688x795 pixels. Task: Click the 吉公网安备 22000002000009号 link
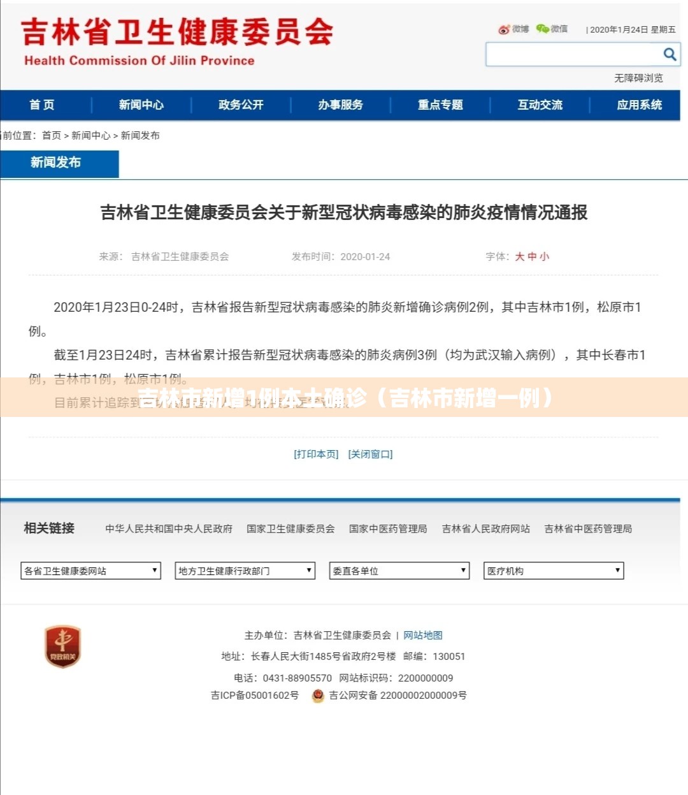[398, 696]
